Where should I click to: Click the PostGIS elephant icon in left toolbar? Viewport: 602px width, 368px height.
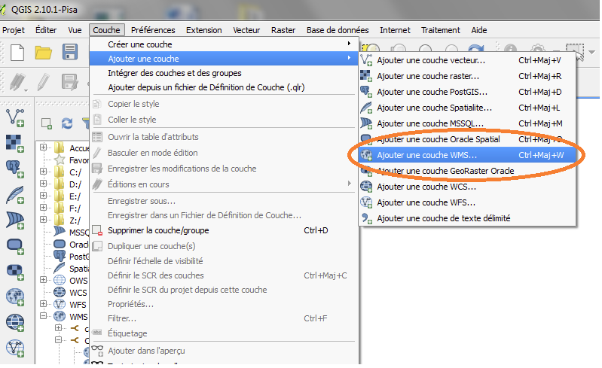tap(15, 168)
